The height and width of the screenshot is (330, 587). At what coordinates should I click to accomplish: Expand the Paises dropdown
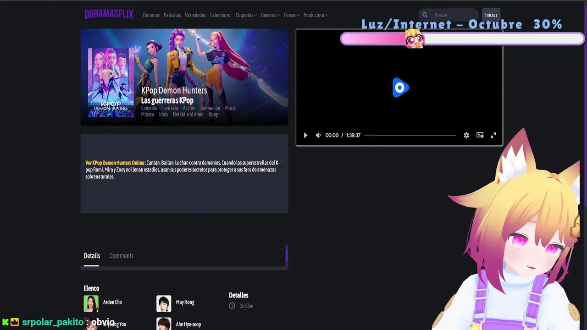[x=291, y=15]
